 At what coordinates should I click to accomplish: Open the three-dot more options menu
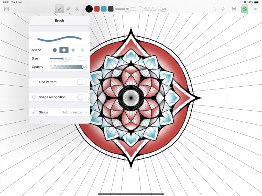coord(256,9)
